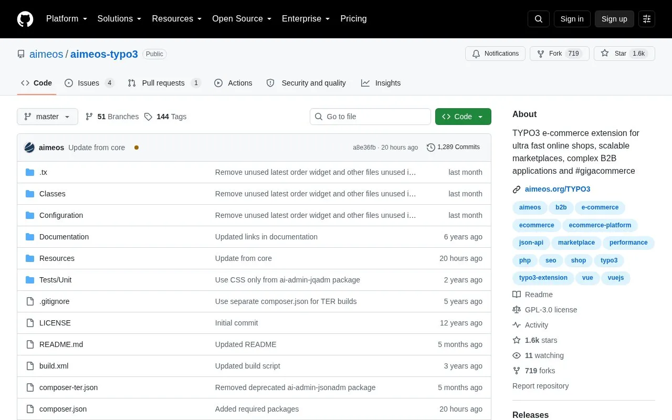The width and height of the screenshot is (672, 420).
Task: Open the master branch selector
Action: [47, 117]
